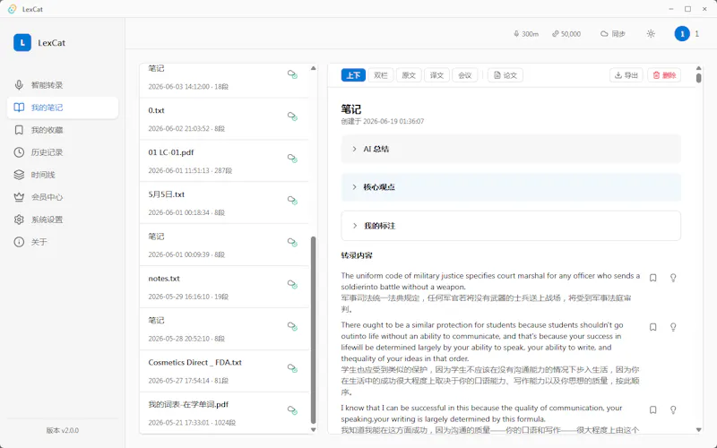Viewport: 717px width, 448px height.
Task: Open 系统设置 with the gear icon
Action: pos(63,220)
